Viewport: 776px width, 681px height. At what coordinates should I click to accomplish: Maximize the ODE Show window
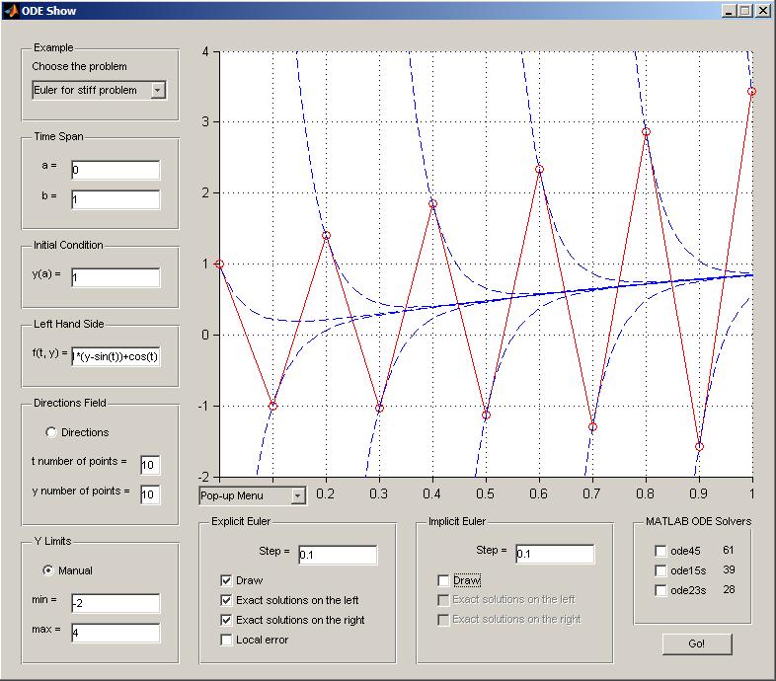744,11
